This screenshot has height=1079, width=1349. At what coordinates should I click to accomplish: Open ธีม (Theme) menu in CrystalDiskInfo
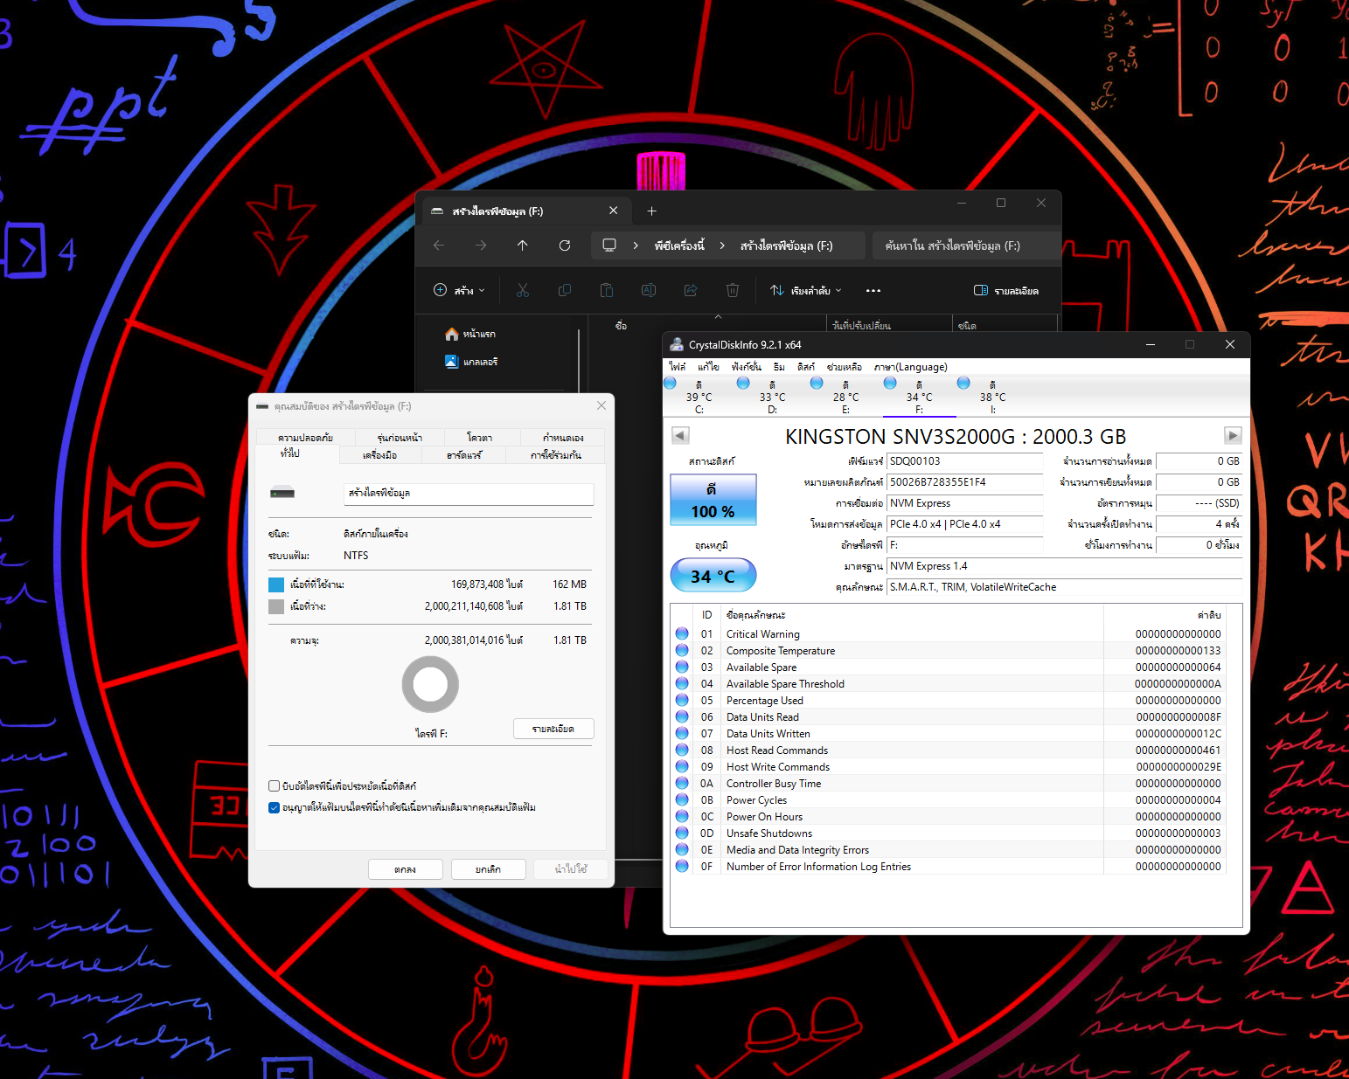(779, 367)
